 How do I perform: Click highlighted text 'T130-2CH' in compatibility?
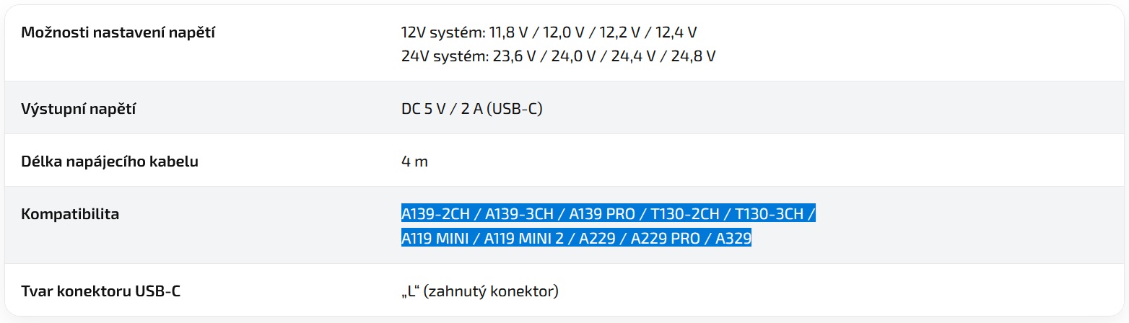(x=686, y=214)
